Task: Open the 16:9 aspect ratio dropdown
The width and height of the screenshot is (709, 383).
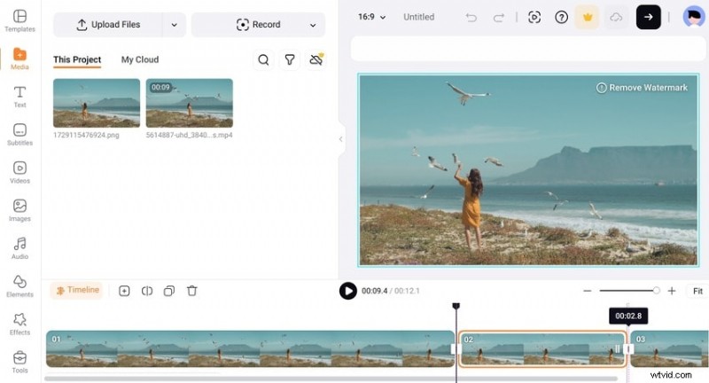Action: [371, 17]
